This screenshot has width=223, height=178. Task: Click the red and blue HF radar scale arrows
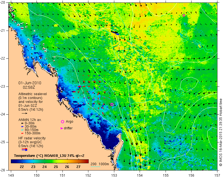click(x=25, y=149)
